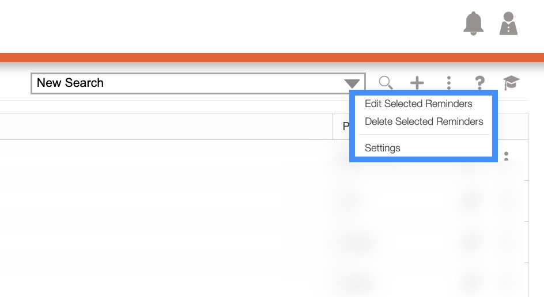This screenshot has width=544, height=297.
Task: Click the partially hidden P column header
Action: [342, 126]
